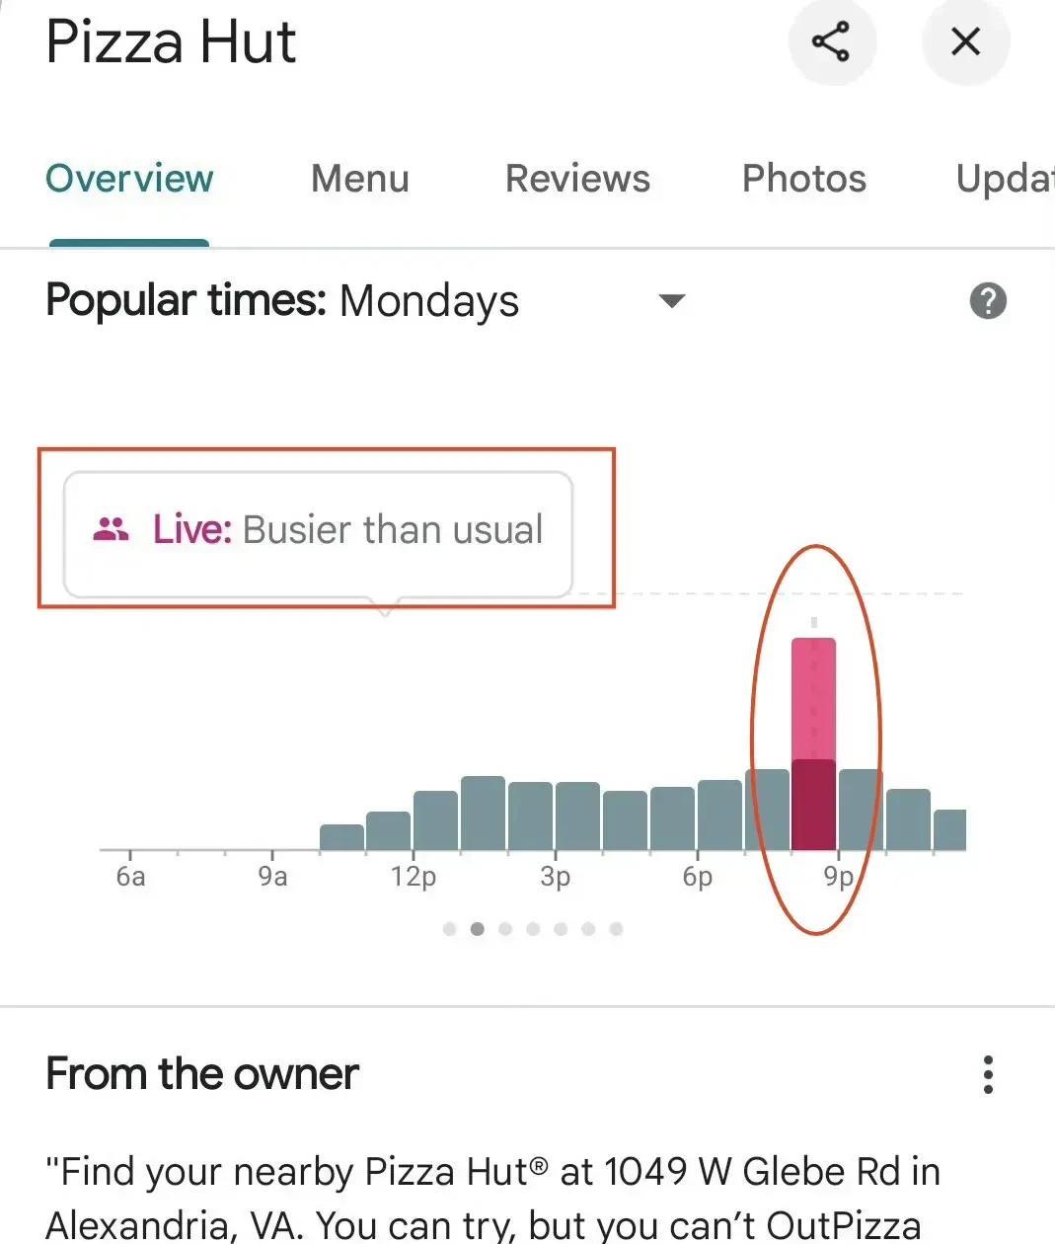Close the Pizza Hut panel
Viewport: 1055px width, 1244px height.
coord(965,41)
